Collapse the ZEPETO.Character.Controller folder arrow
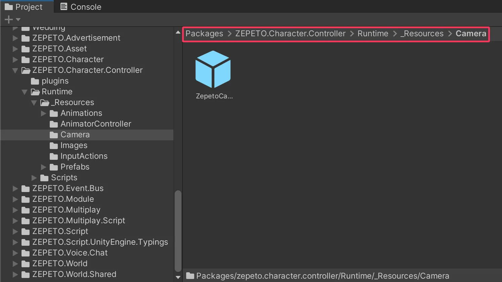Screen dimensions: 502x282 [x=15, y=70]
